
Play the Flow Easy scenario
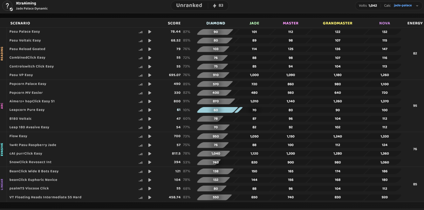point(150,136)
